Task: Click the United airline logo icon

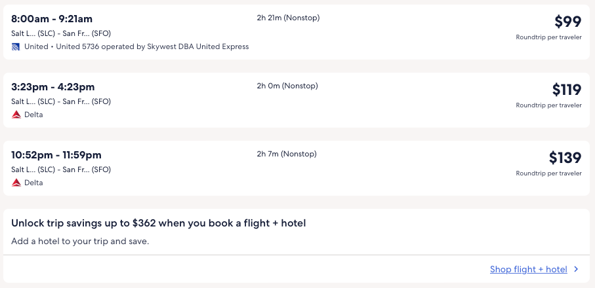Action: (16, 46)
